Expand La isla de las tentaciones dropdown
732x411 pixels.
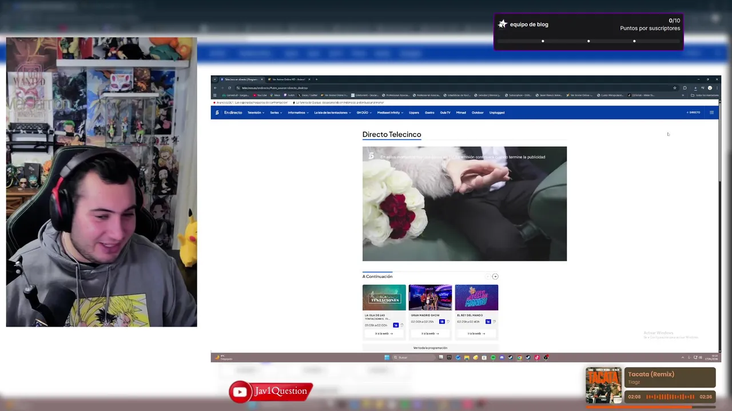click(333, 112)
